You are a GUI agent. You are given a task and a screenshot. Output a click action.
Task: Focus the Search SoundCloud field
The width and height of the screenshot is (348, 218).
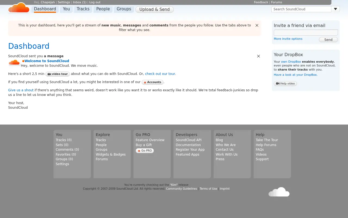coord(301,9)
